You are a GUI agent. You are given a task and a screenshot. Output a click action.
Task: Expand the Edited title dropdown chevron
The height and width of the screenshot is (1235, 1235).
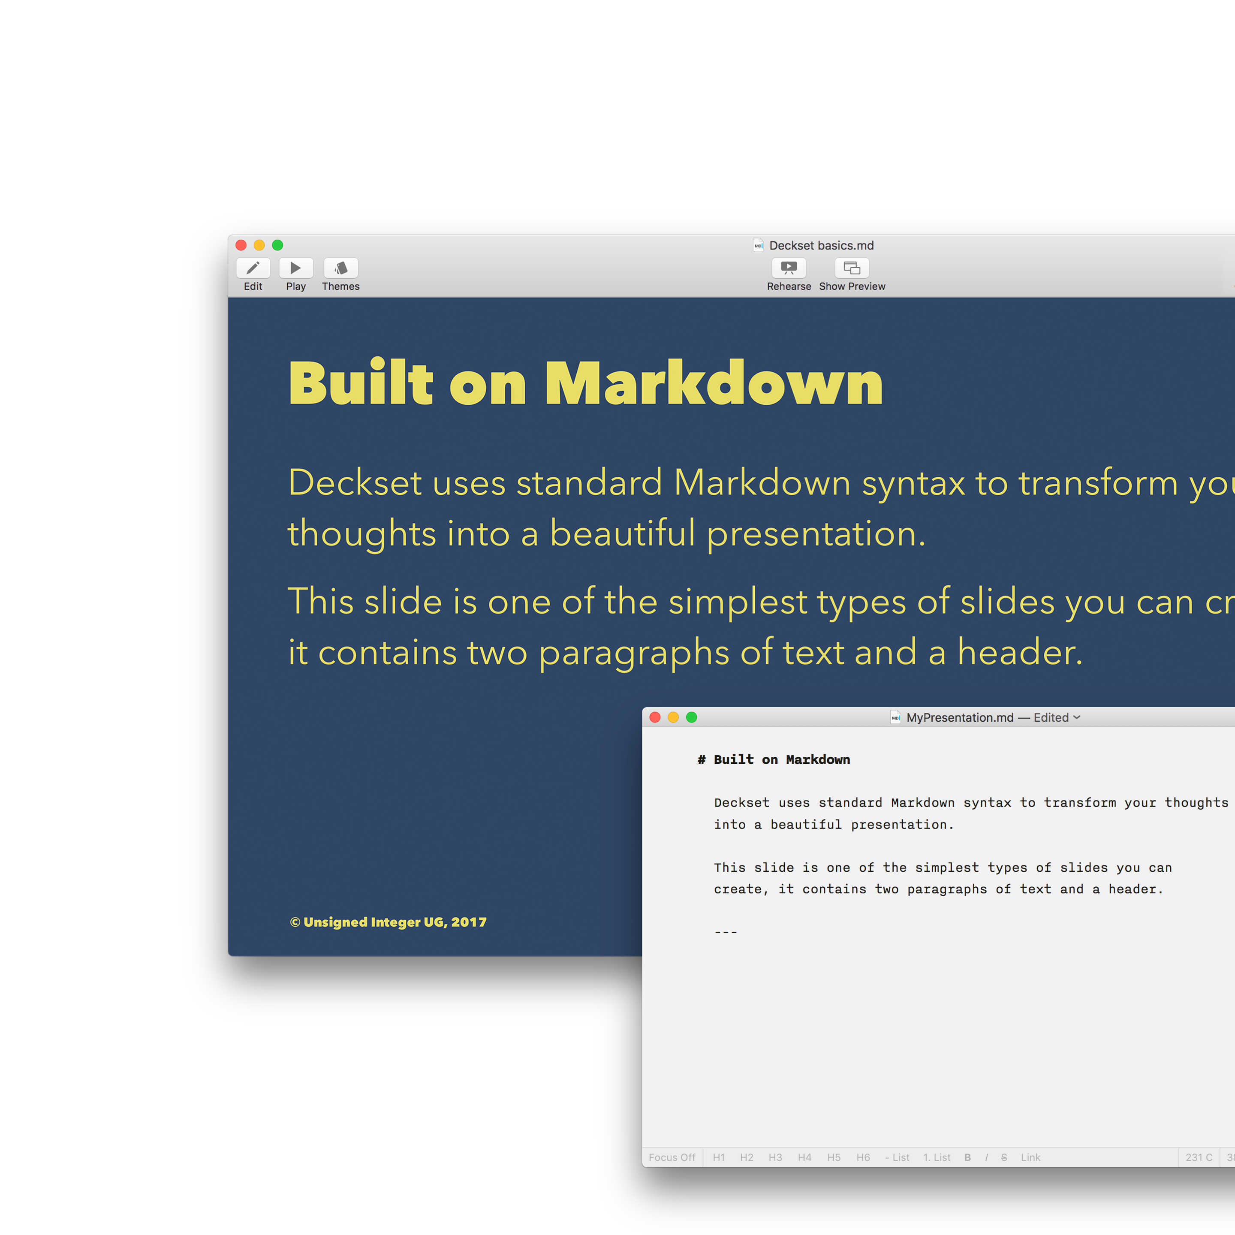[x=1076, y=718]
